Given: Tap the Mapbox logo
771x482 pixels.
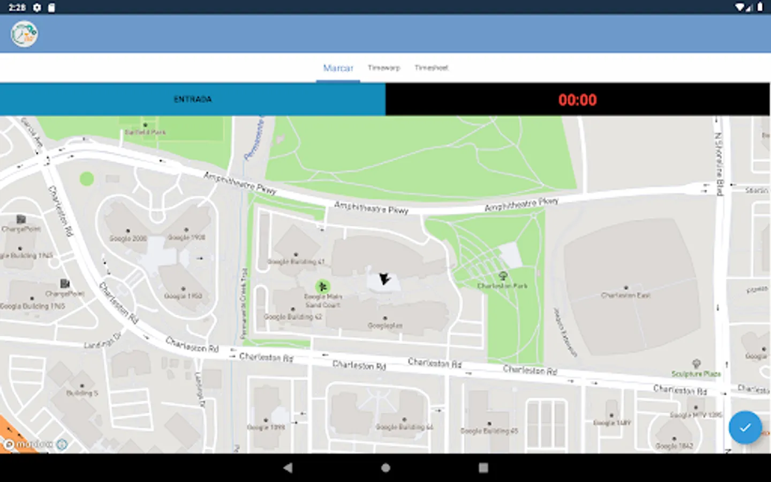Looking at the screenshot, I should (28, 445).
